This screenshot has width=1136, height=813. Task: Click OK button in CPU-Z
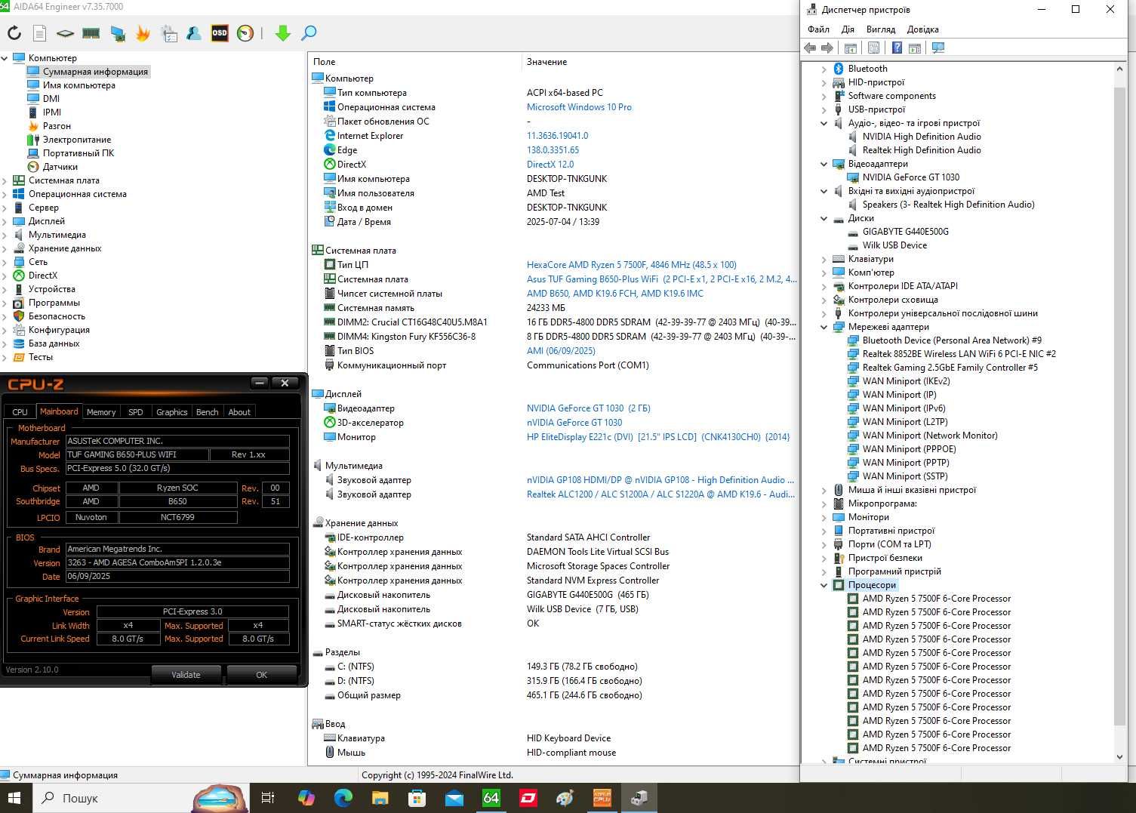[x=261, y=675]
